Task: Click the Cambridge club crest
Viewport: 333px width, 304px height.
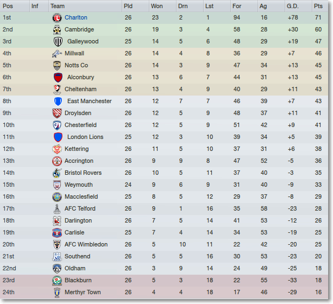Action: click(57, 29)
